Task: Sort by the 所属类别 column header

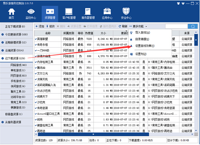Action: coord(68,33)
